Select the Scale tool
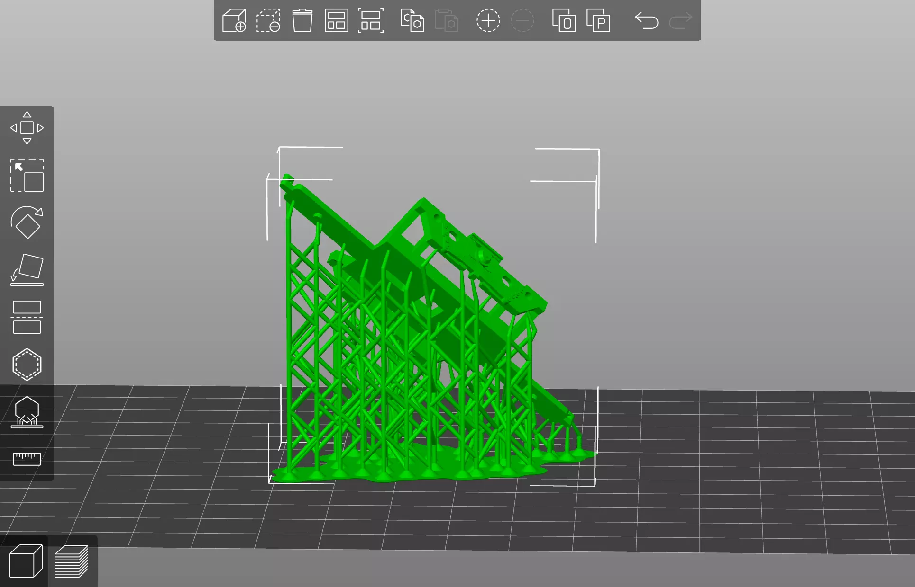The height and width of the screenshot is (587, 915). (27, 175)
